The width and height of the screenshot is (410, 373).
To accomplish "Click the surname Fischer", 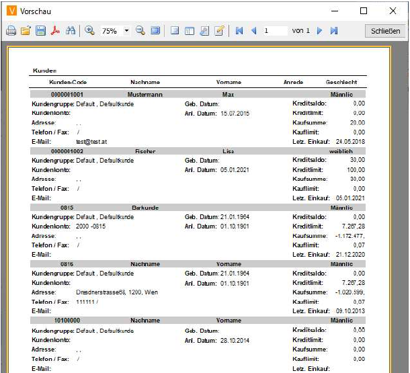I will coord(145,151).
